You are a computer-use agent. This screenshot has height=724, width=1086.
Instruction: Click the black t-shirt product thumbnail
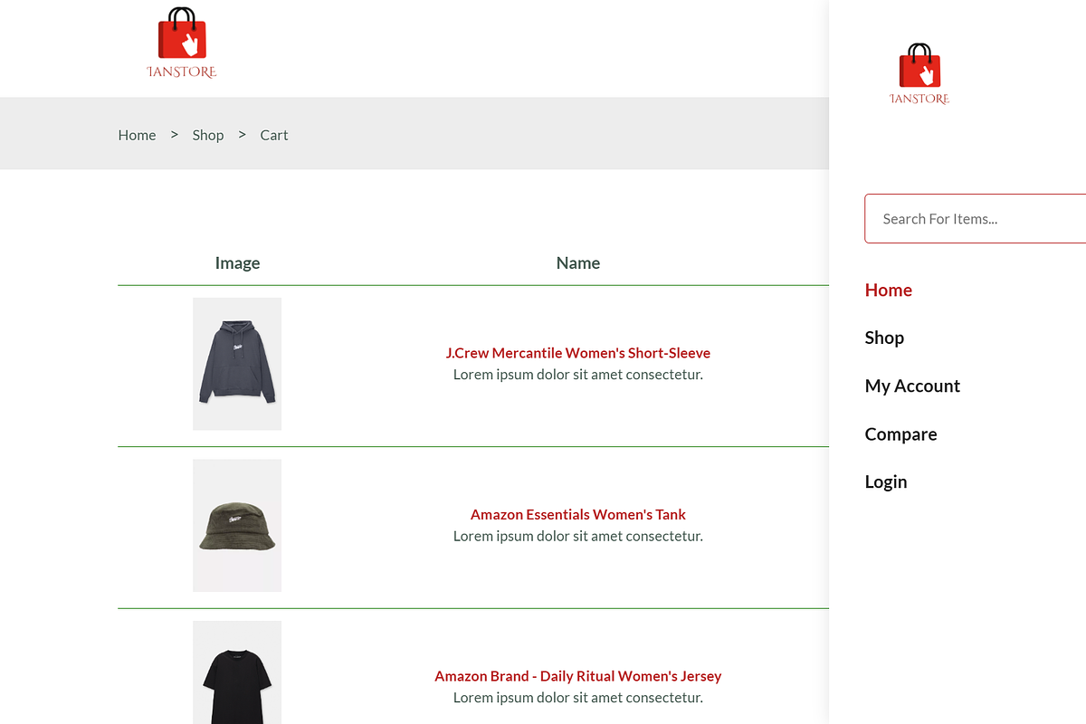point(237,672)
